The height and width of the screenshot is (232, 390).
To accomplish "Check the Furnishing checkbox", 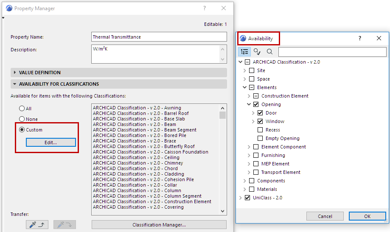I will pyautogui.click(x=256, y=155).
